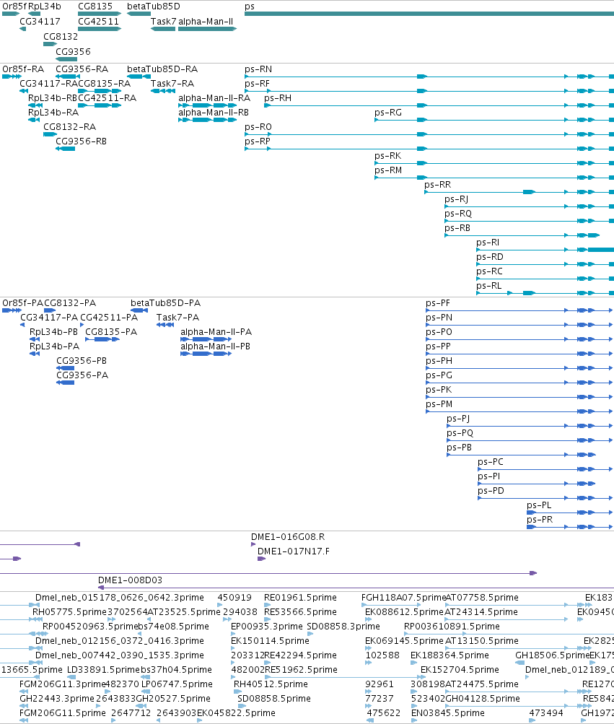Viewport: 614px width, 724px height.
Task: Click protein Task7-PA
Action: coord(177,318)
